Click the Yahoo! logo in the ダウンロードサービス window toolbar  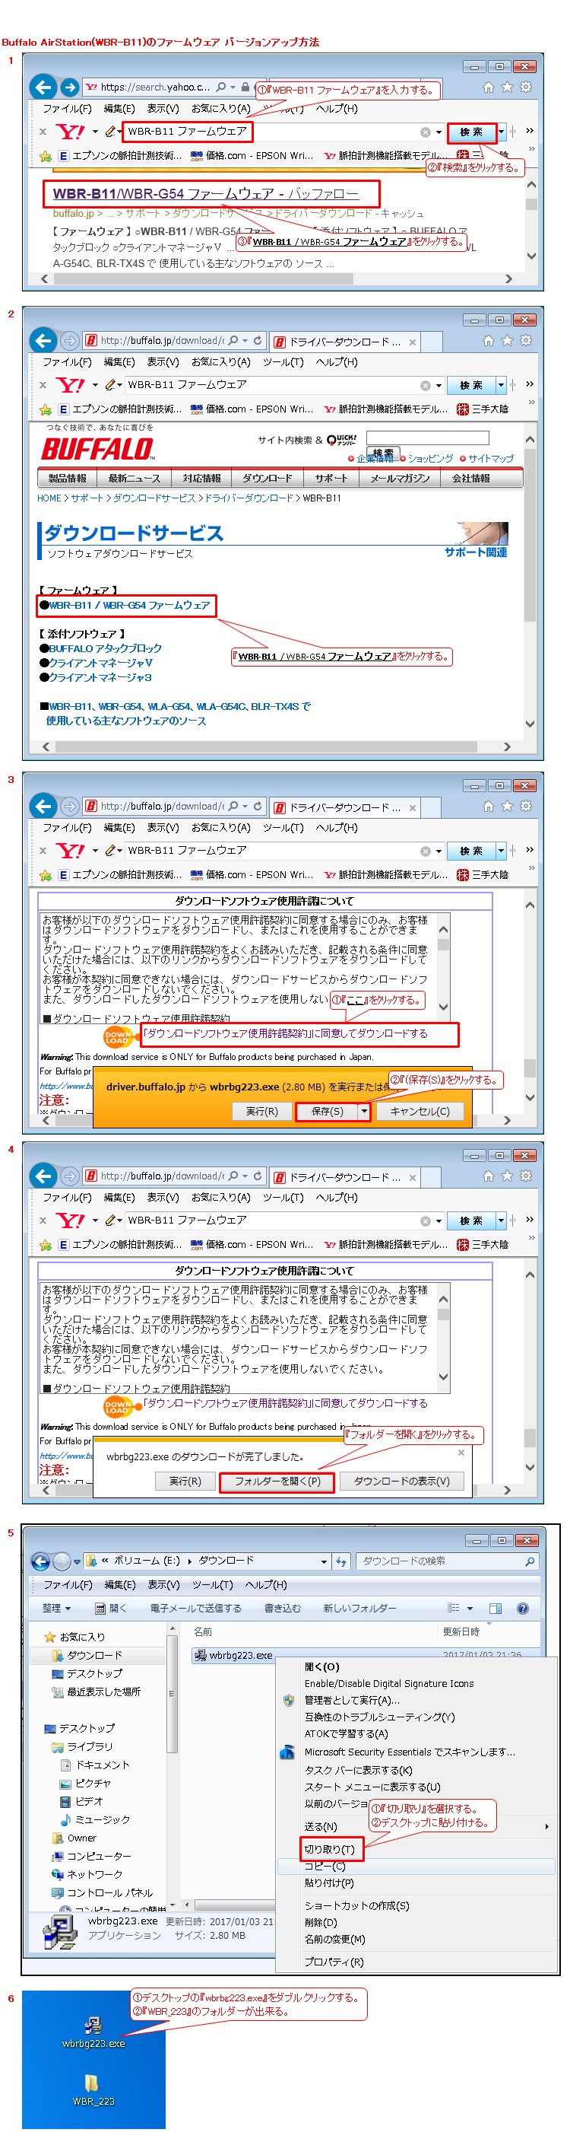(x=71, y=385)
